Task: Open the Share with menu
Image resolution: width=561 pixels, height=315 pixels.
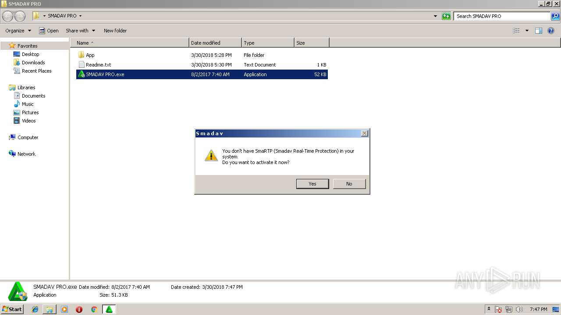Action: tap(80, 31)
